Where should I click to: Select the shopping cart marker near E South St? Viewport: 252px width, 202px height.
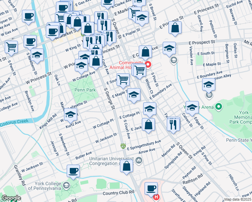coord(123,81)
